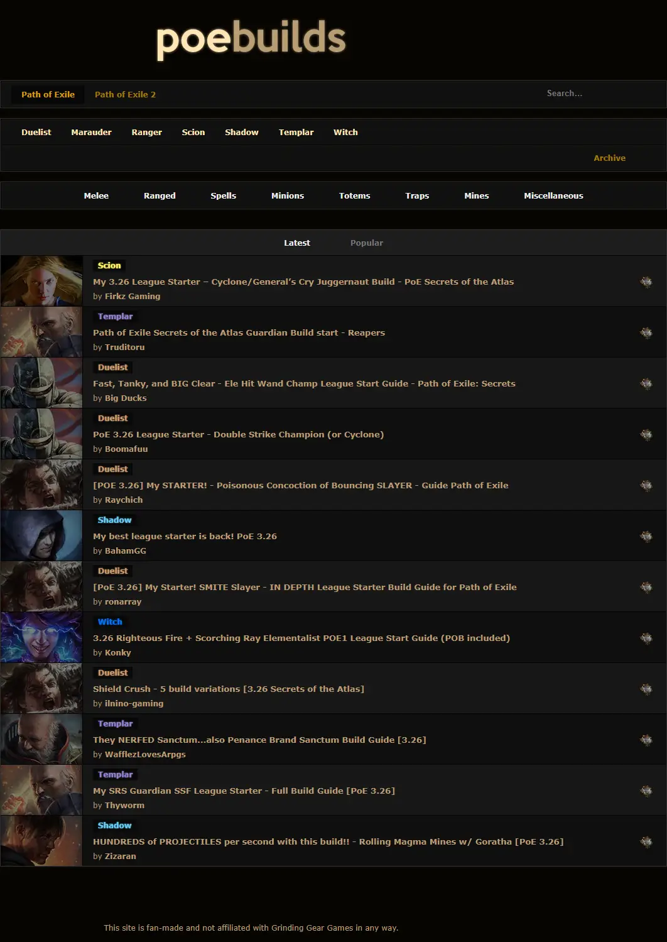Open the Shadow portrait thumbnail for Zizaran build

point(41,841)
